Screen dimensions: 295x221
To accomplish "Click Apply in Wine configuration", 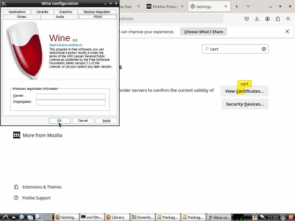I will [x=106, y=121].
